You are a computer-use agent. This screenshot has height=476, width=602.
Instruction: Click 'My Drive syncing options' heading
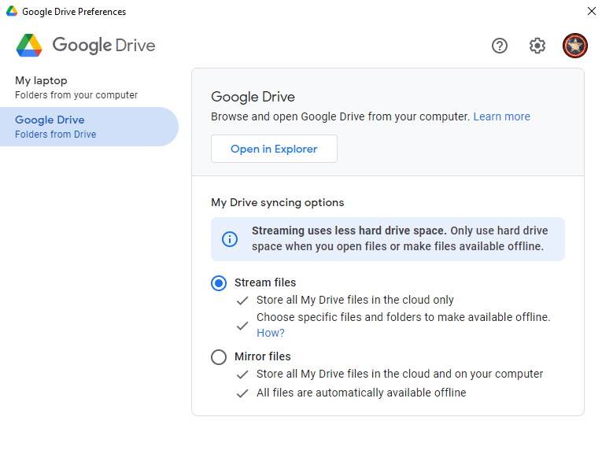coord(277,202)
